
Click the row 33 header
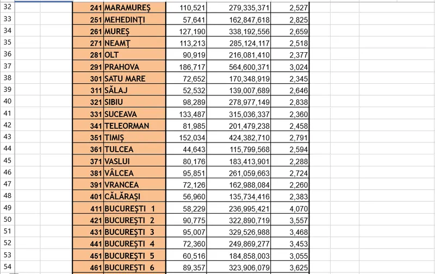(x=7, y=20)
